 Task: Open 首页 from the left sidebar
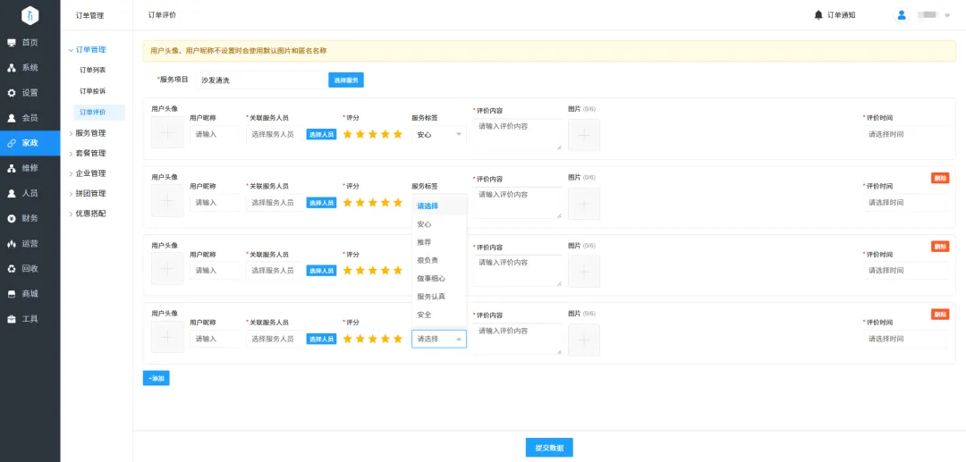tap(30, 43)
